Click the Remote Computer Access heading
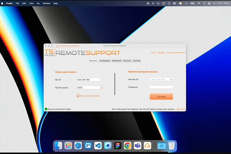This screenshot has height=154, width=231. [x=143, y=72]
